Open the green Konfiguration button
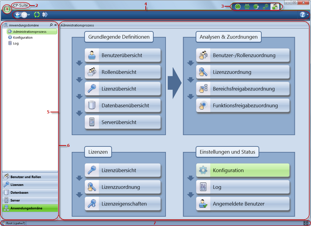Image resolution: width=311 pixels, height=226 pixels. point(243,170)
